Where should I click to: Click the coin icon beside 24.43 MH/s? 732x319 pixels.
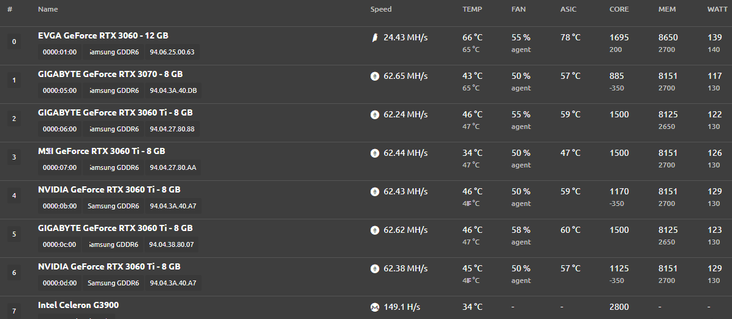[374, 38]
